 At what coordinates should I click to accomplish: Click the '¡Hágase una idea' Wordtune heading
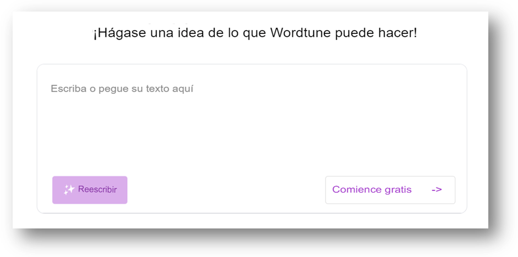255,33
